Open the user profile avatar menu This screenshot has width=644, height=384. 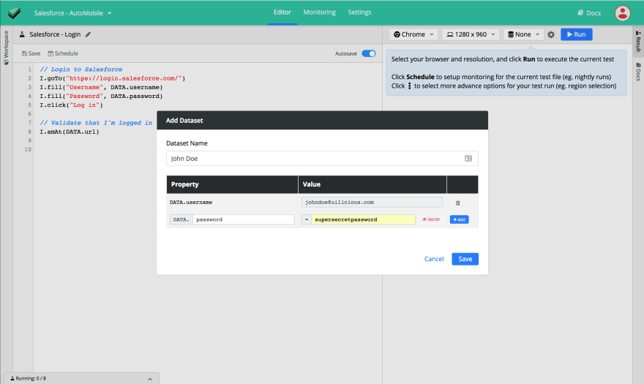click(x=622, y=12)
